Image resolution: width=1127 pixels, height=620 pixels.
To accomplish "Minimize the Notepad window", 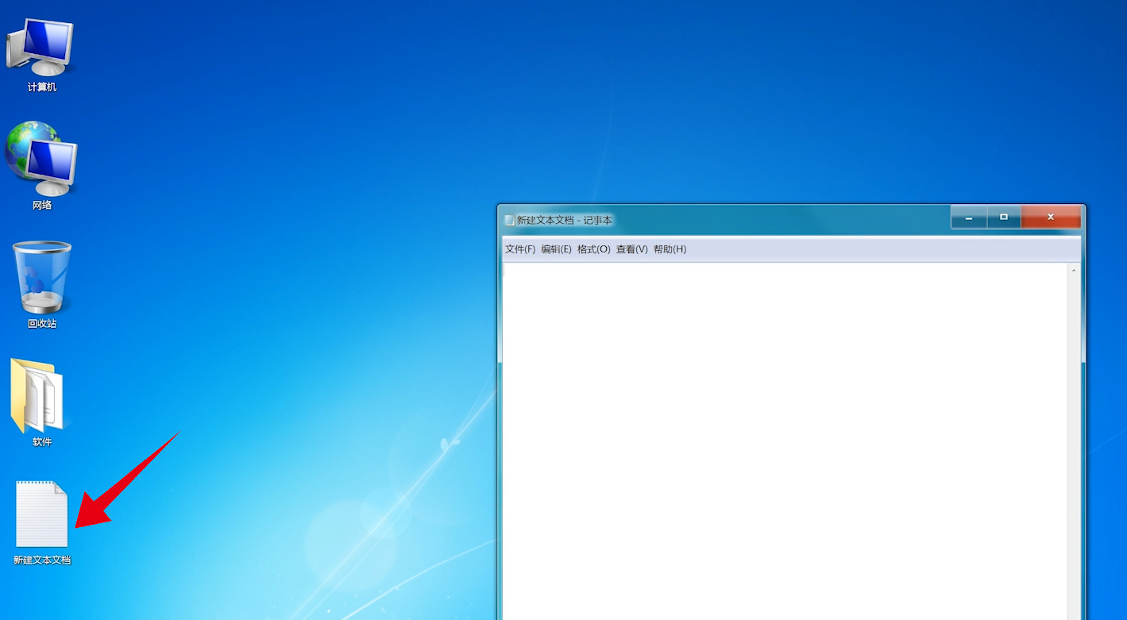I will click(x=969, y=217).
